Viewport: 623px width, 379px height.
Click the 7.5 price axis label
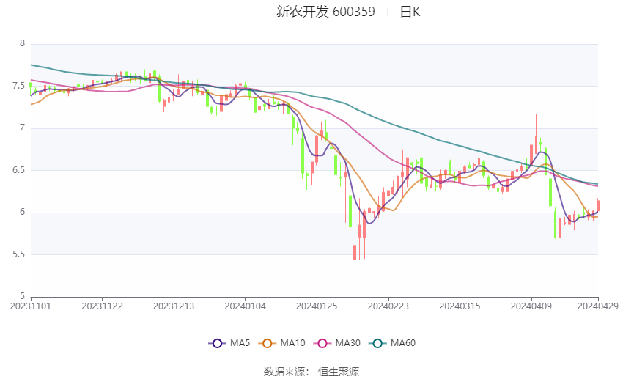pyautogui.click(x=18, y=86)
